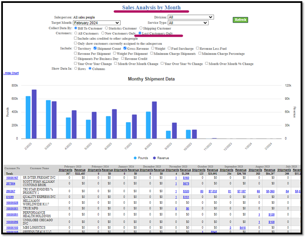Check Year Over Year Change box

(75, 64)
